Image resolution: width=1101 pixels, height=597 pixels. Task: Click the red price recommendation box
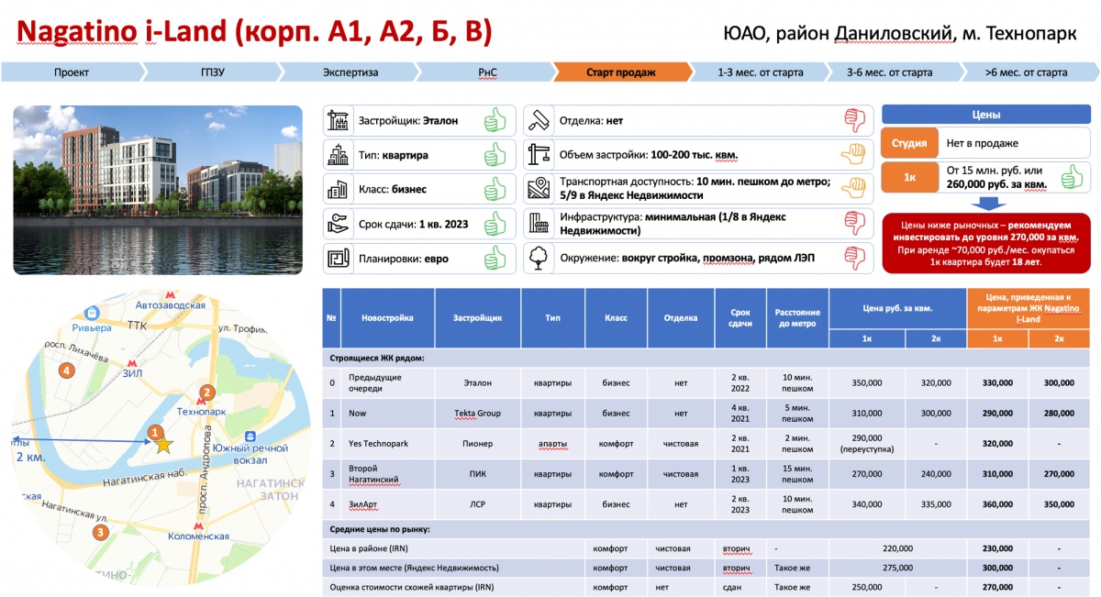click(985, 243)
